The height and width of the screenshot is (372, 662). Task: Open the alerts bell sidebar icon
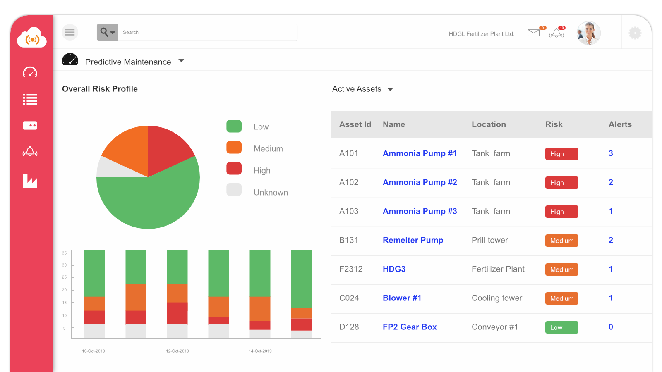coord(30,152)
